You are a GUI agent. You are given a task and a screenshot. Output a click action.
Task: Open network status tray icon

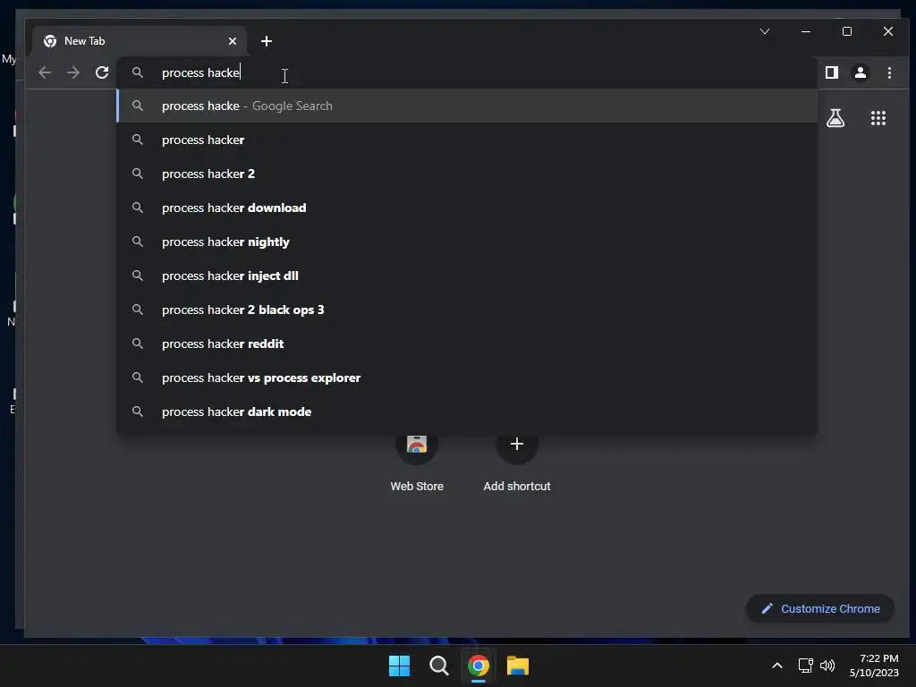806,666
